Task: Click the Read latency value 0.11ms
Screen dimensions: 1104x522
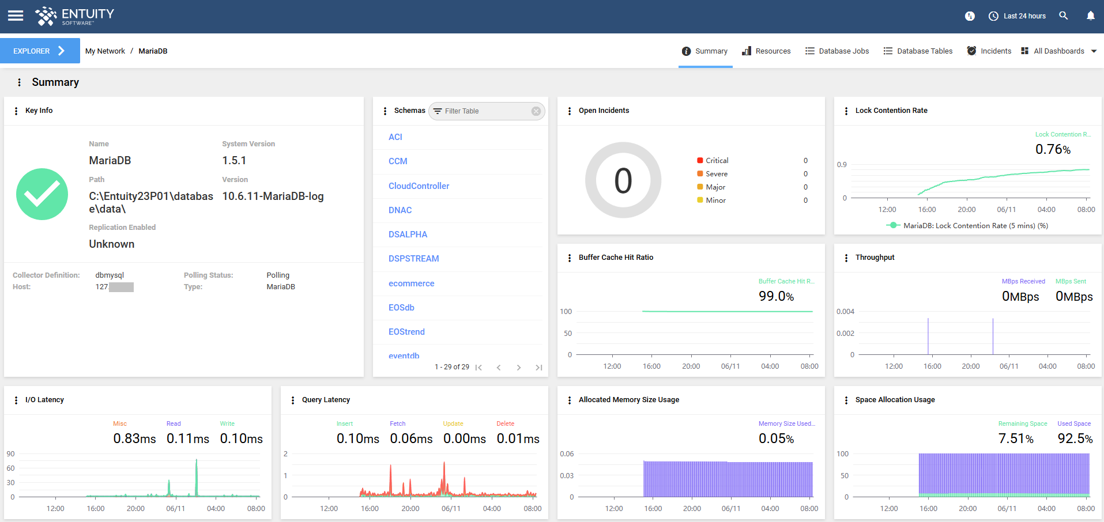Action: pos(188,439)
